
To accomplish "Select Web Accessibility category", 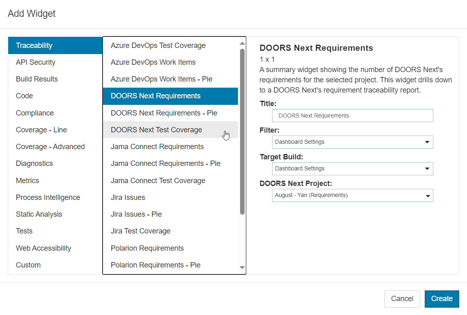I will 55,248.
